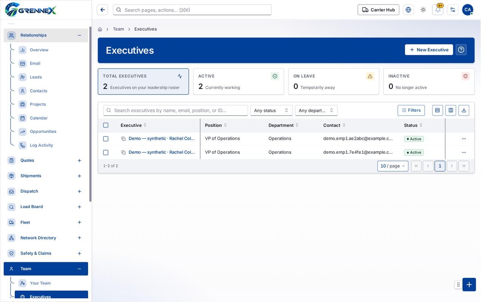Expand the Shipments sidebar section
The image size is (484, 302).
pyautogui.click(x=79, y=176)
